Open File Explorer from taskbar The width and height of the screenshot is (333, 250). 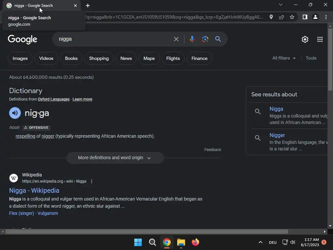181,242
